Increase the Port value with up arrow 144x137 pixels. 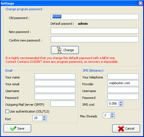click(44, 117)
